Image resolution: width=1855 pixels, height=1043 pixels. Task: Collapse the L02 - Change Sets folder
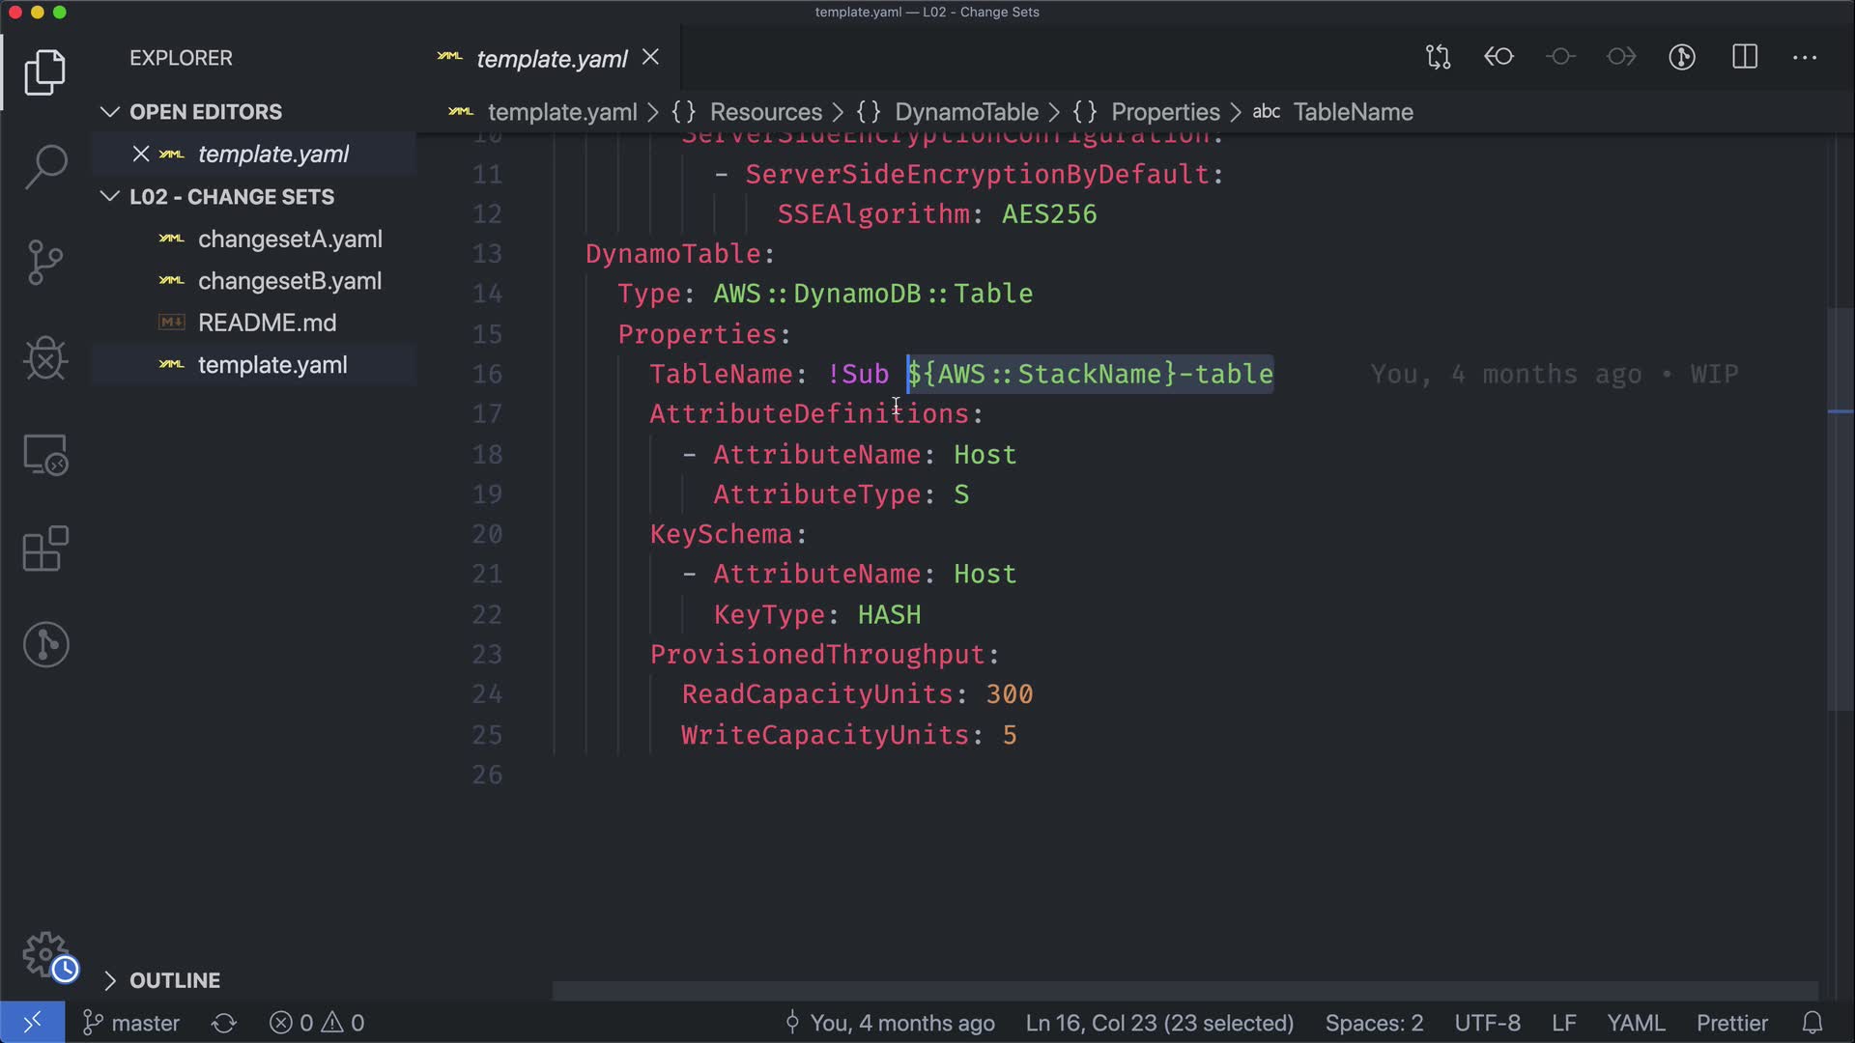pos(109,197)
